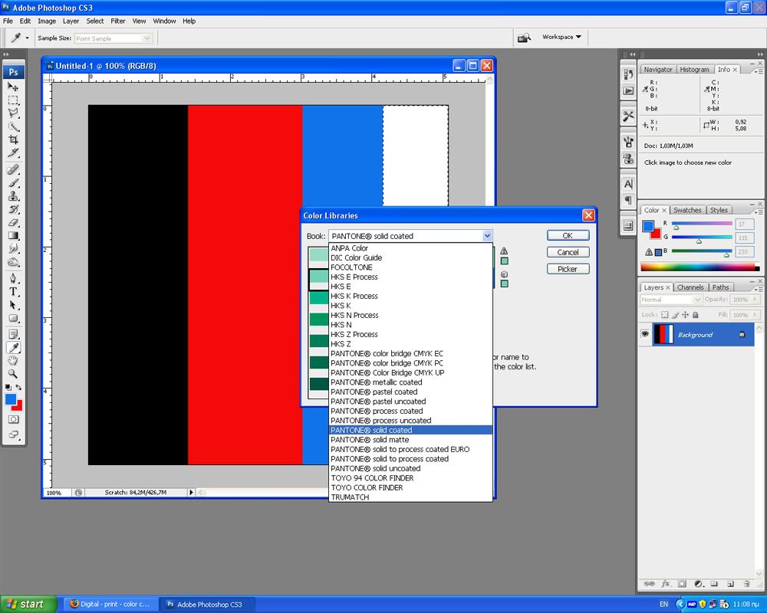Click the foreground blue color swatch
767x613 pixels.
[x=10, y=398]
